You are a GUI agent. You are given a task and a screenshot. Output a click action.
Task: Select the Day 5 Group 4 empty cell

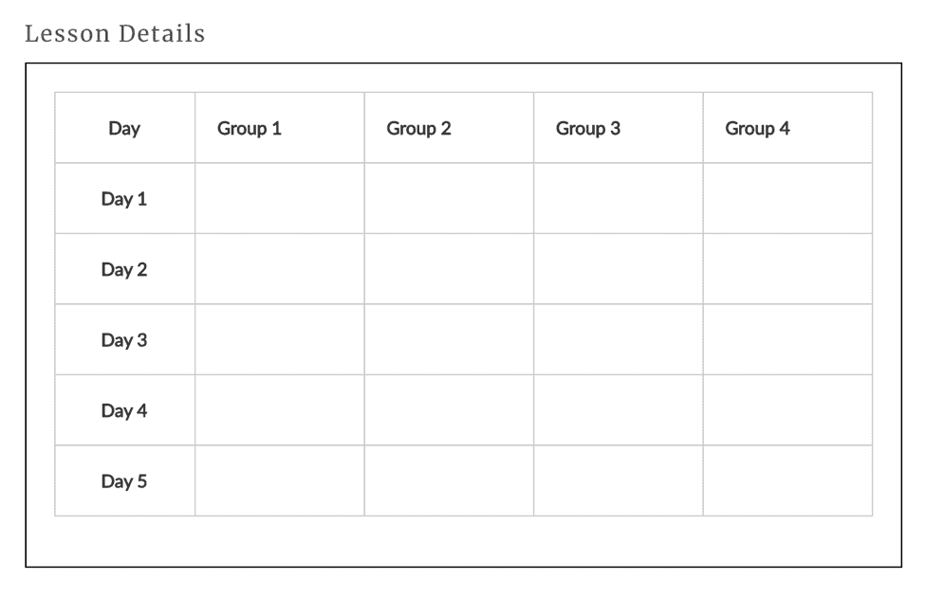pyautogui.click(x=787, y=481)
